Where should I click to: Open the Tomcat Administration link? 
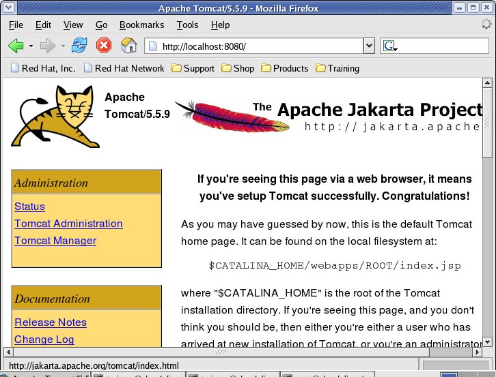click(68, 223)
